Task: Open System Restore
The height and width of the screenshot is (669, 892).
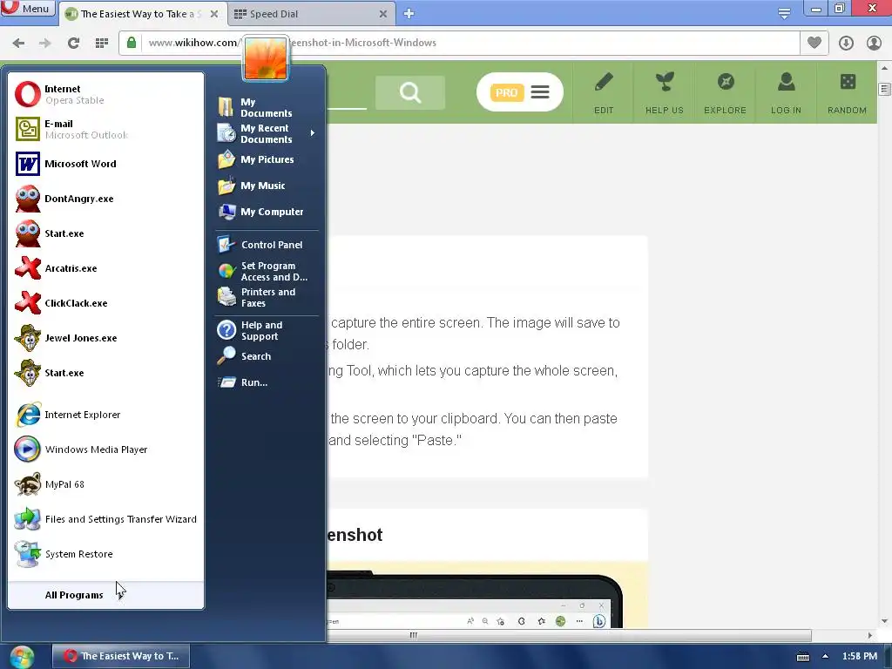Action: click(x=105, y=554)
